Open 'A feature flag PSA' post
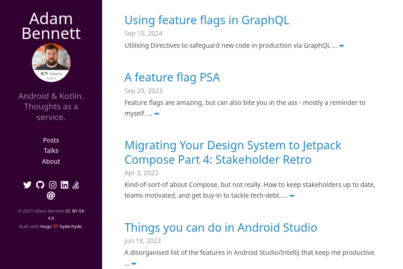This screenshot has width=403, height=269. coord(172,77)
